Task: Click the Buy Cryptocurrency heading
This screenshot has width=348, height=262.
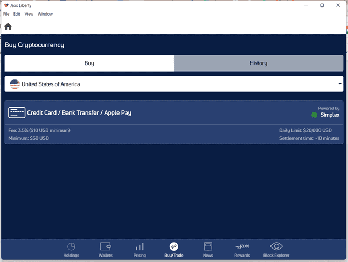Action: (34, 45)
